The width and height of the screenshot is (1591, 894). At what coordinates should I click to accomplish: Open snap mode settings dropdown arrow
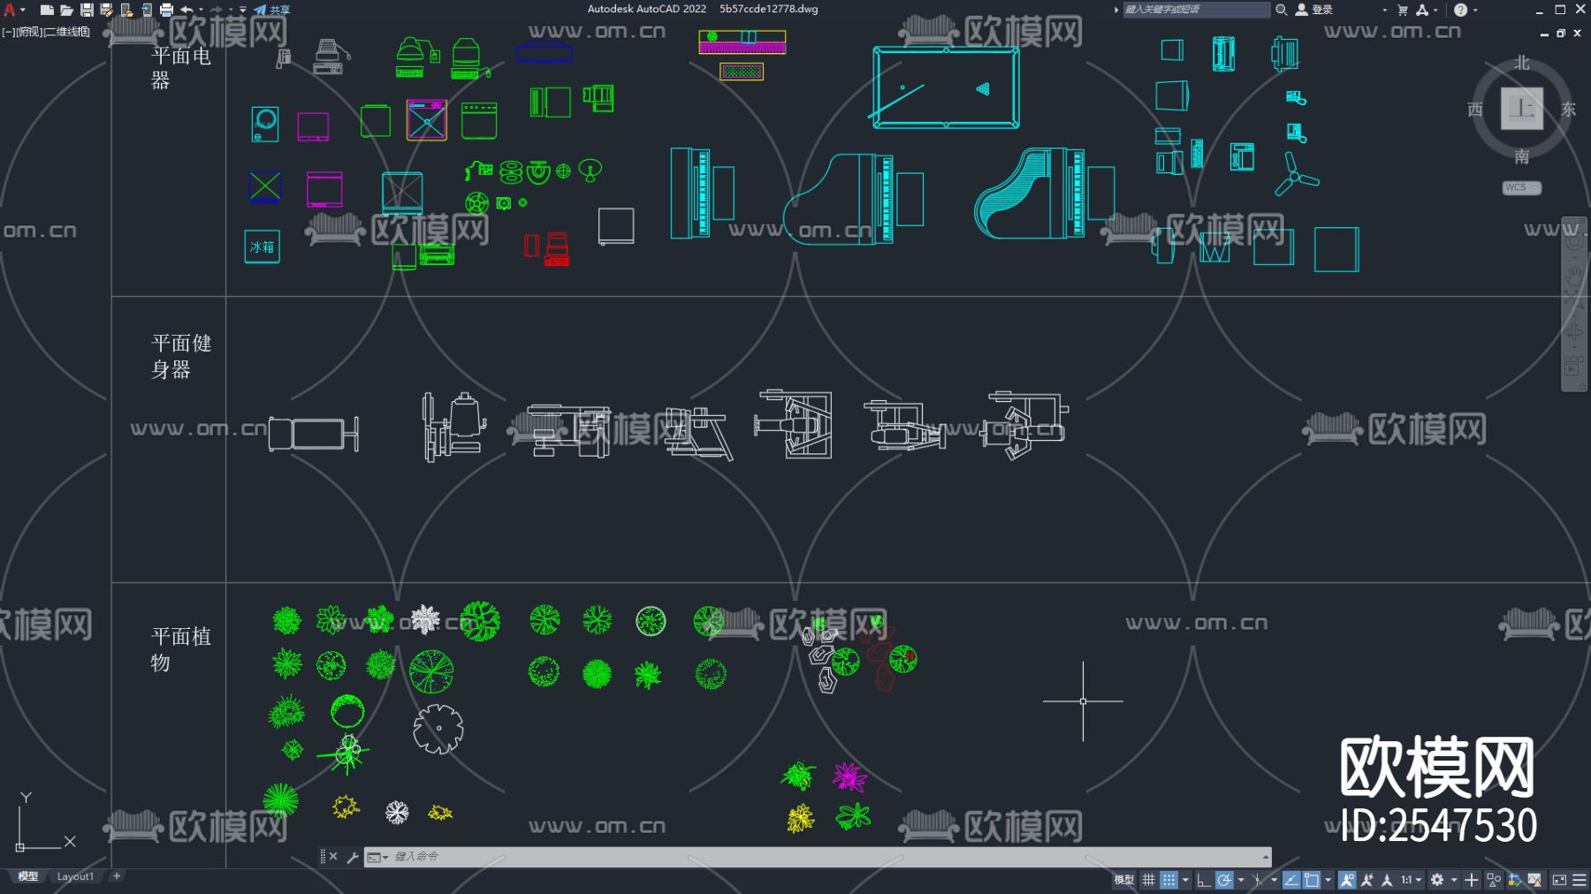tap(1185, 880)
